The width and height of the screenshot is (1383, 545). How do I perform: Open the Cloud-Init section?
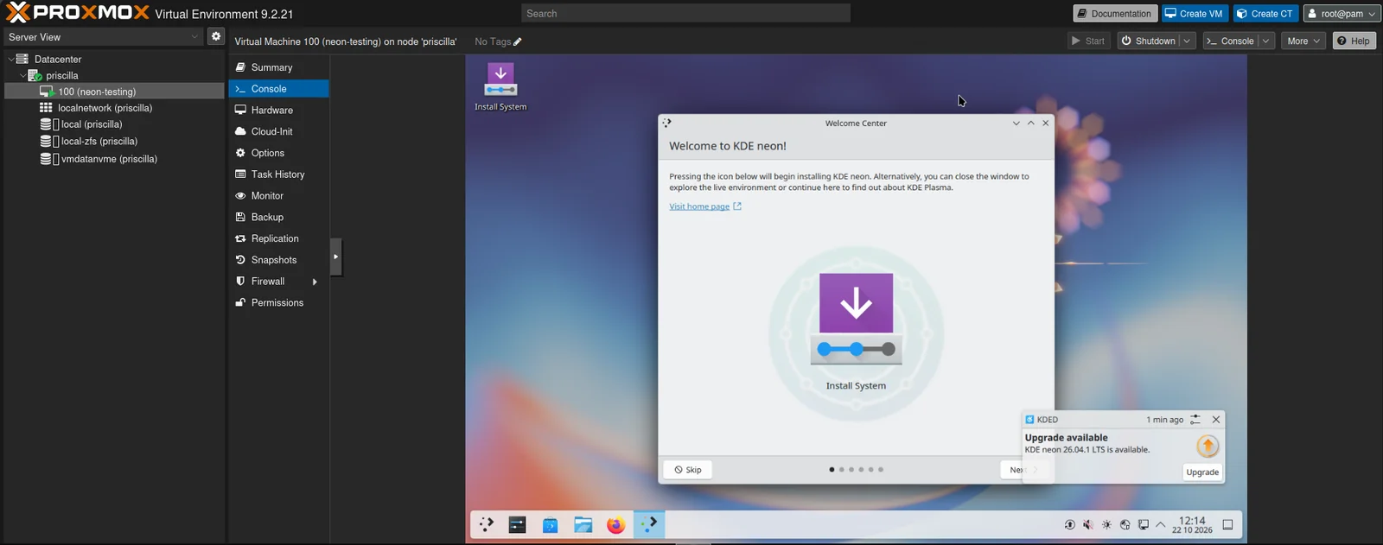(278, 131)
